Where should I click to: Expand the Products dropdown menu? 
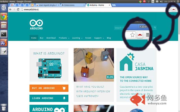click(64, 38)
